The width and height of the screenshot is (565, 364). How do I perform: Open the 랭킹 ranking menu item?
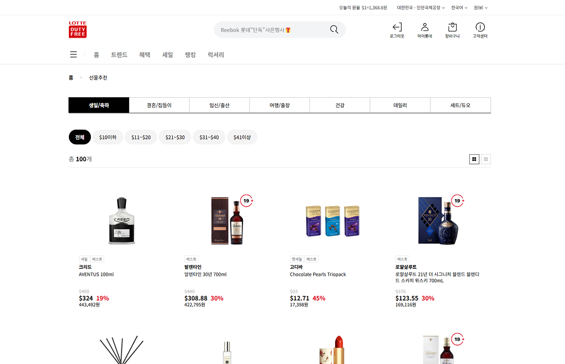tap(190, 55)
